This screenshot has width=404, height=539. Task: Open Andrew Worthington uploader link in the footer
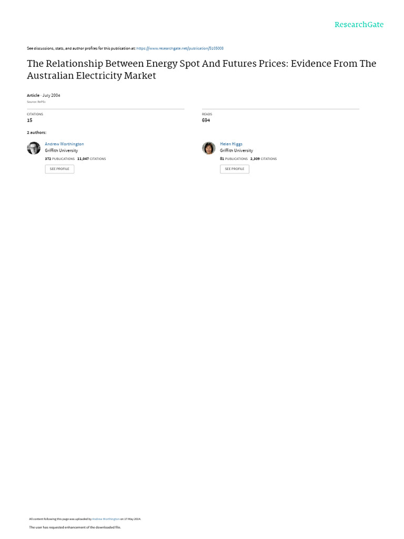[106, 519]
